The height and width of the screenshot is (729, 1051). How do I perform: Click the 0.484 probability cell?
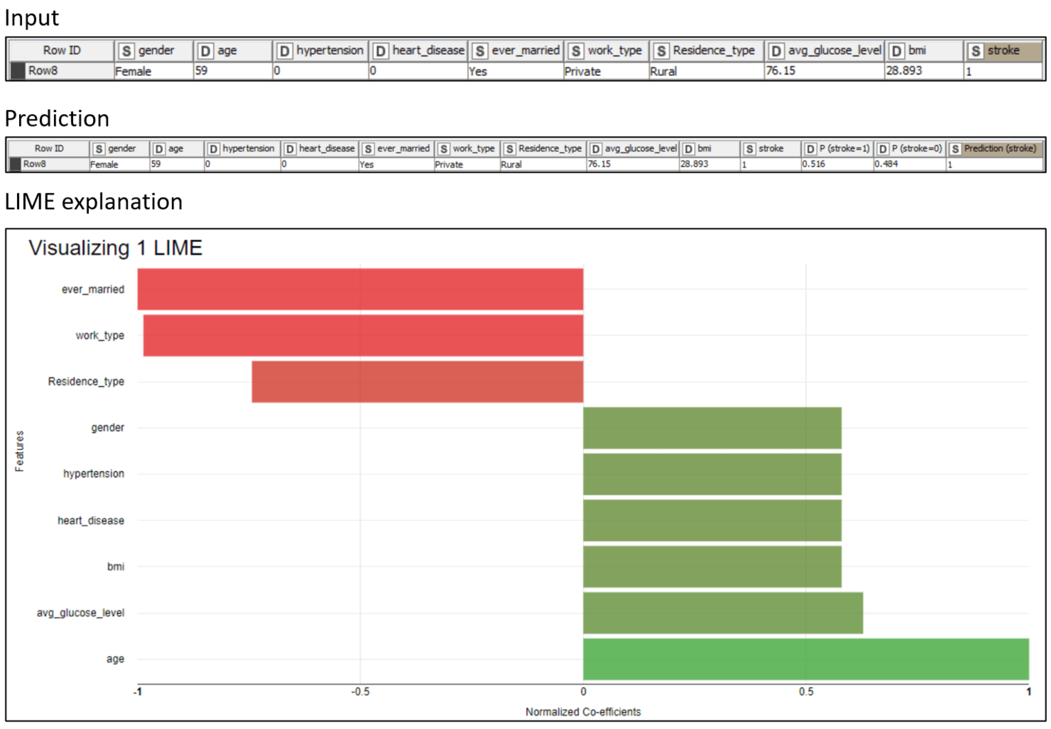click(910, 164)
